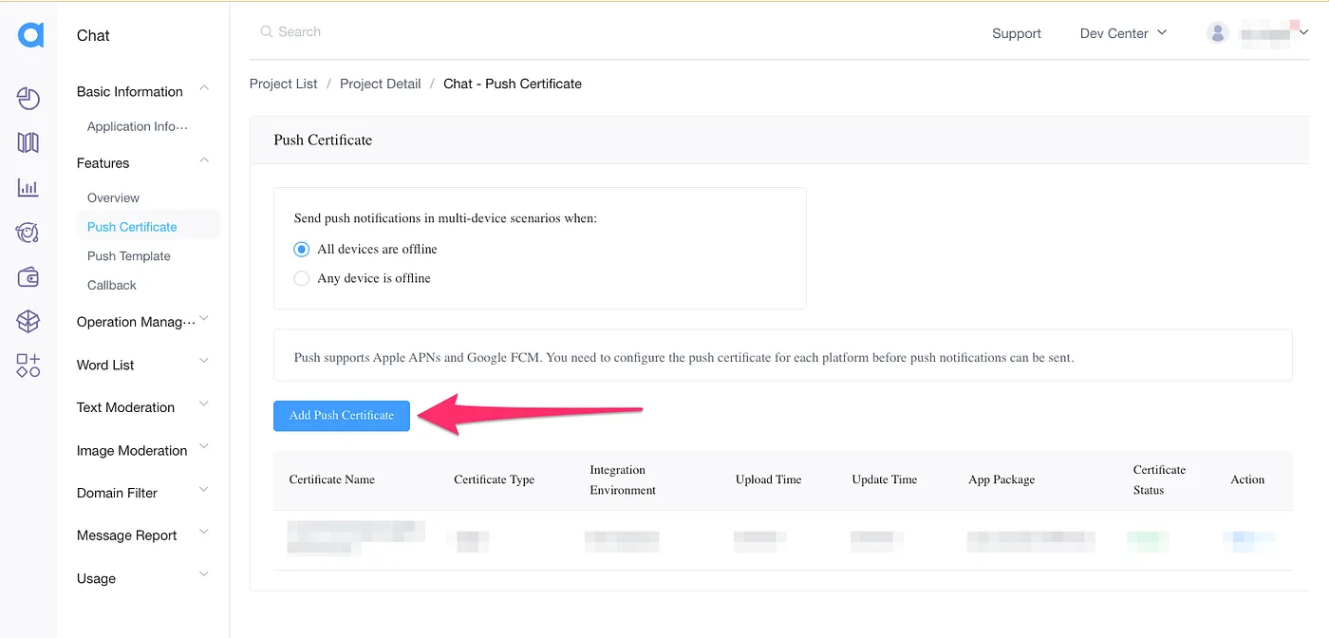Open the Dev Center dropdown
Viewport: 1329px width, 638px height.
coord(1123,33)
